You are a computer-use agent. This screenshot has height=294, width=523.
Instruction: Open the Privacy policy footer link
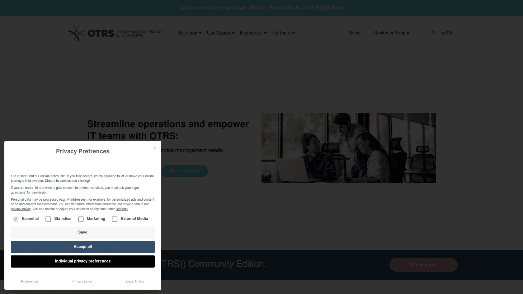click(82, 282)
